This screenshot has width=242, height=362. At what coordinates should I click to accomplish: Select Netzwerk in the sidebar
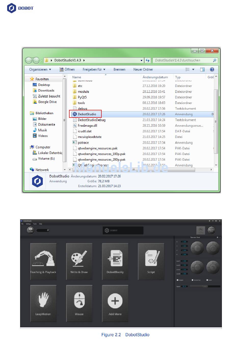(x=39, y=170)
